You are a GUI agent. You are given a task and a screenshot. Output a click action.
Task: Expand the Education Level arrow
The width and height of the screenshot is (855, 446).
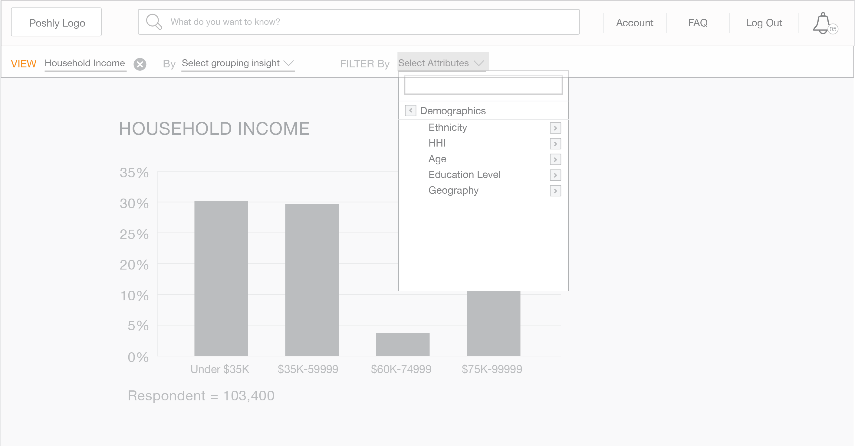point(555,175)
